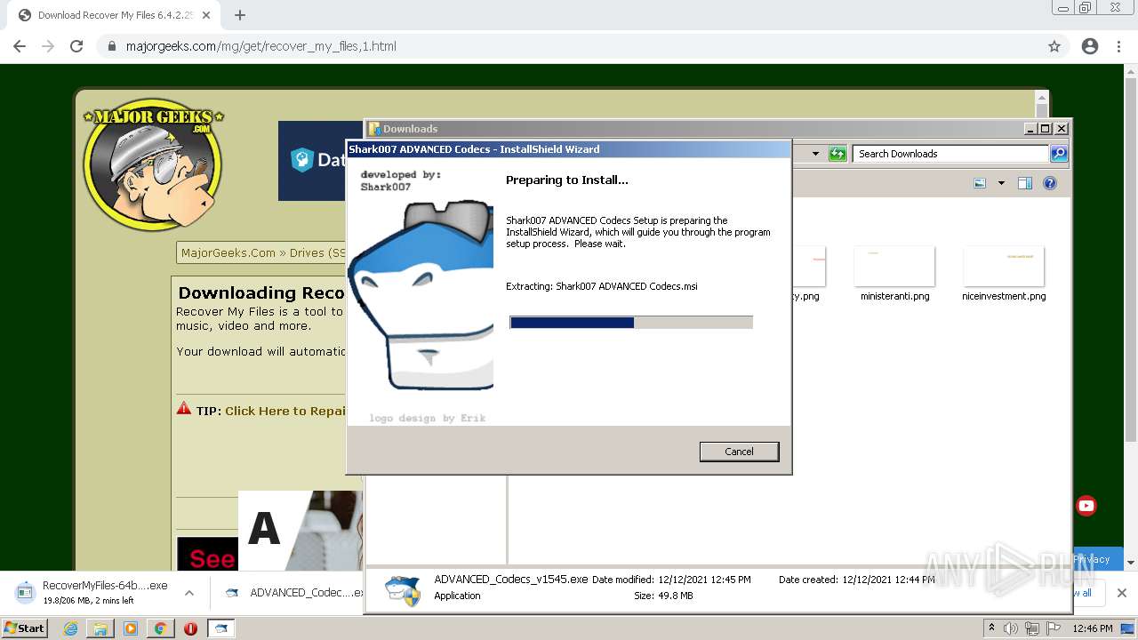Expand options for RecoverMyFiles download chevron
Screen dimensions: 1138x640
coord(189,593)
